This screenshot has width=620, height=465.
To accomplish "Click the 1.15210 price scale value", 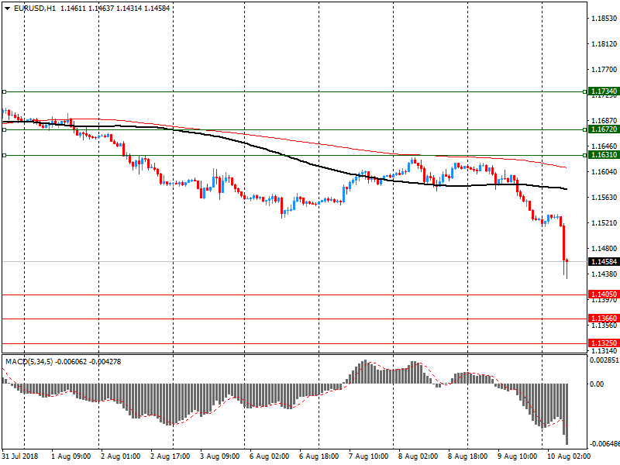I will pyautogui.click(x=604, y=223).
